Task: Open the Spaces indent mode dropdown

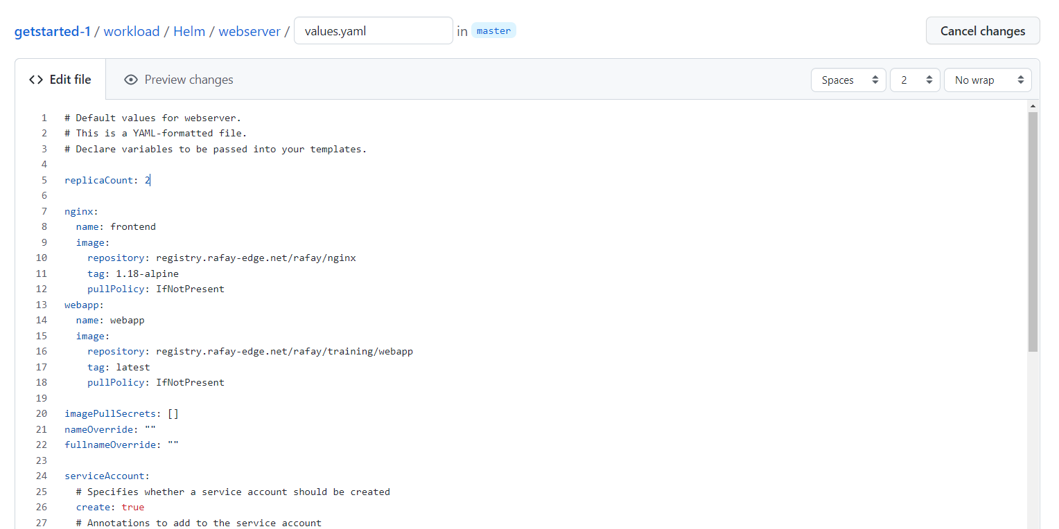Action: coord(848,80)
